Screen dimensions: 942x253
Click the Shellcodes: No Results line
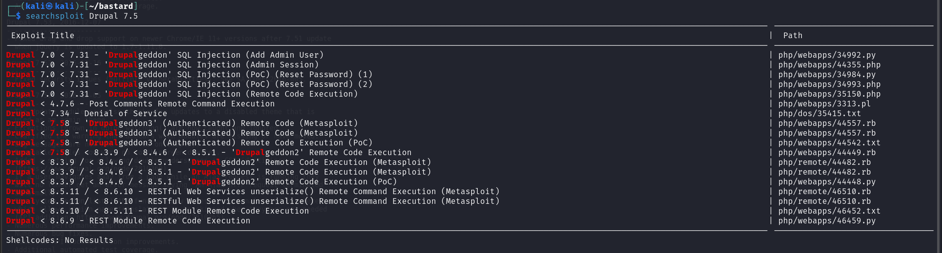pos(60,240)
